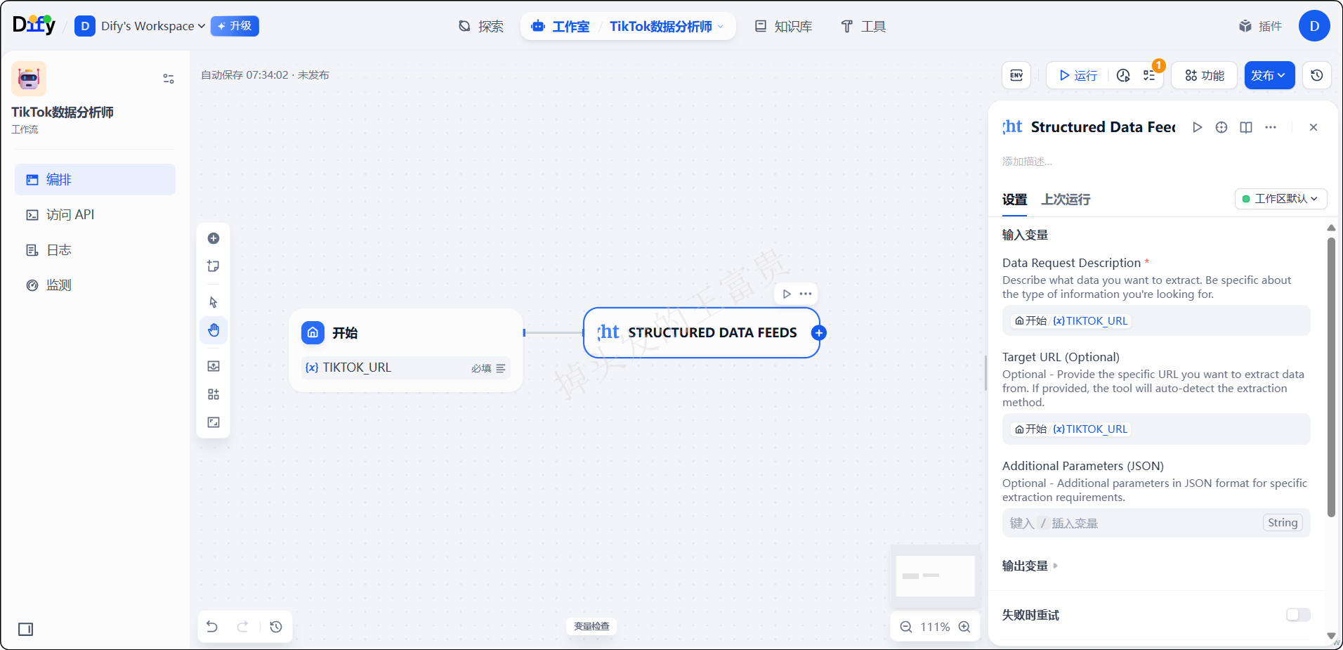Screen dimensions: 1343x650
Task: Click the export image icon
Action: click(214, 366)
